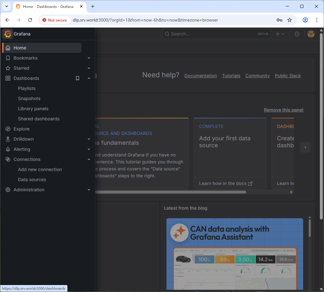Open the CAN data analysis blog thumbnail
Image resolution: width=324 pixels, height=292 pixels.
point(235,254)
